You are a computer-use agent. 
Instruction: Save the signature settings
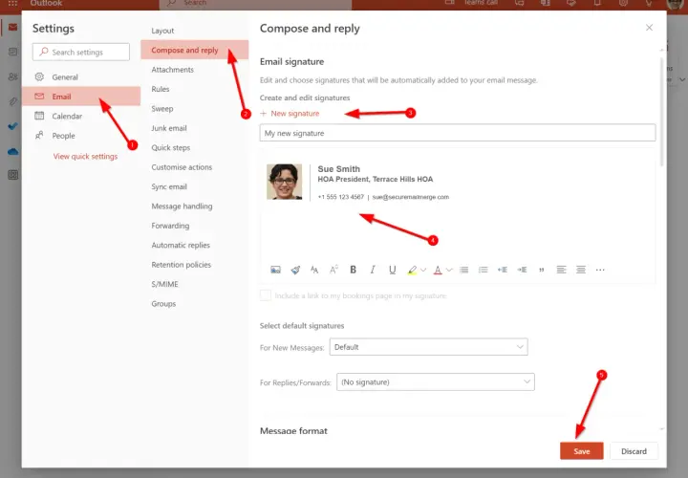point(582,451)
